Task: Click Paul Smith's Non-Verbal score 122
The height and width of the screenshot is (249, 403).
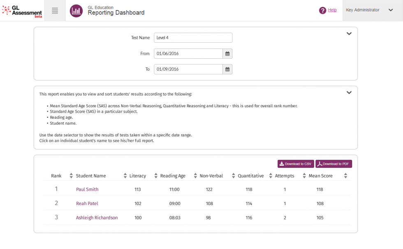Action: pyautogui.click(x=209, y=189)
